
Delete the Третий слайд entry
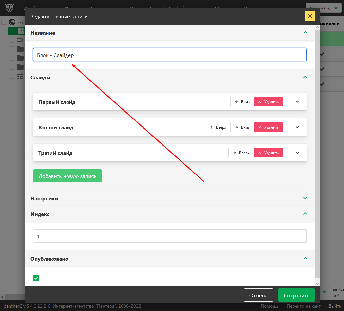[x=268, y=153]
